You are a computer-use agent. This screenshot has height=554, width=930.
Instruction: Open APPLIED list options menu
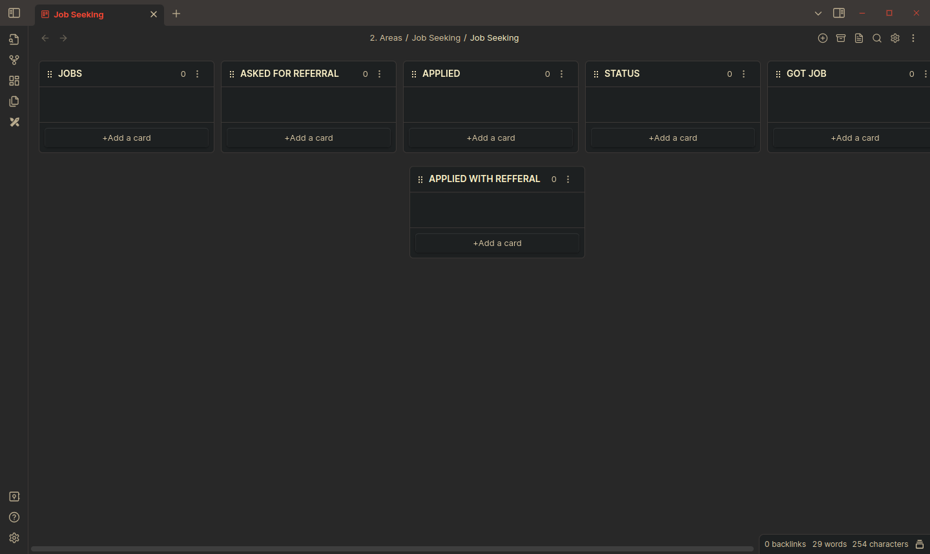tap(562, 74)
